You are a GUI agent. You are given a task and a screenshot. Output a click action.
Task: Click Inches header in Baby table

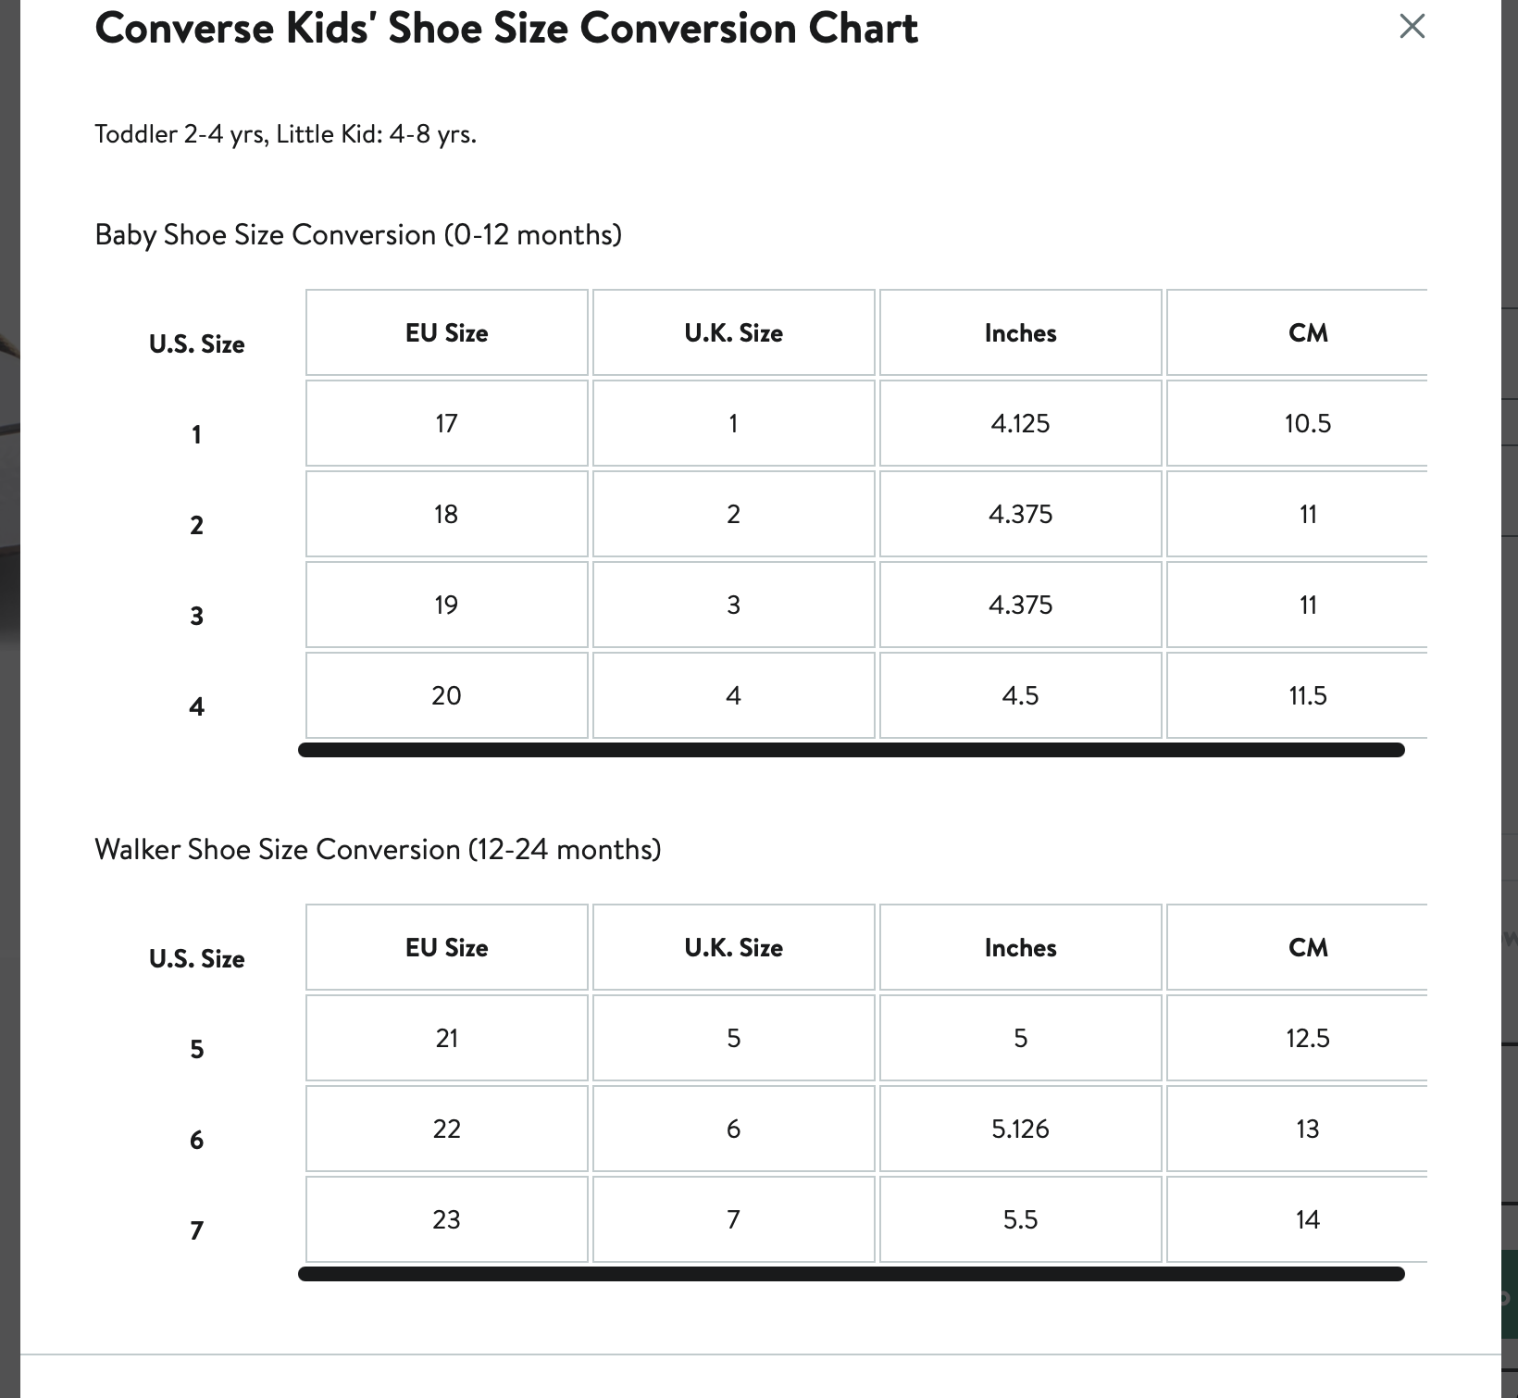(x=1021, y=332)
